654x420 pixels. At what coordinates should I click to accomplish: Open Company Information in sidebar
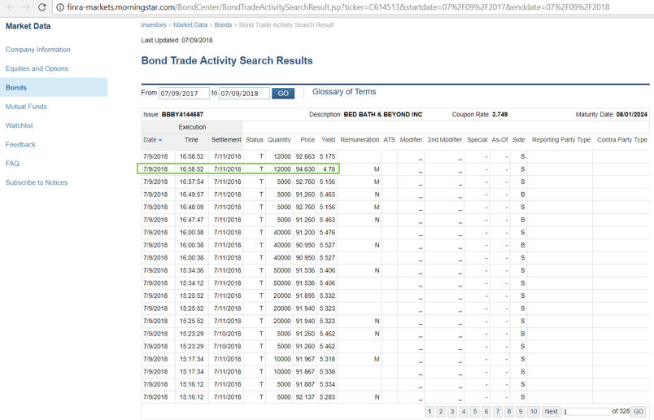click(x=37, y=50)
